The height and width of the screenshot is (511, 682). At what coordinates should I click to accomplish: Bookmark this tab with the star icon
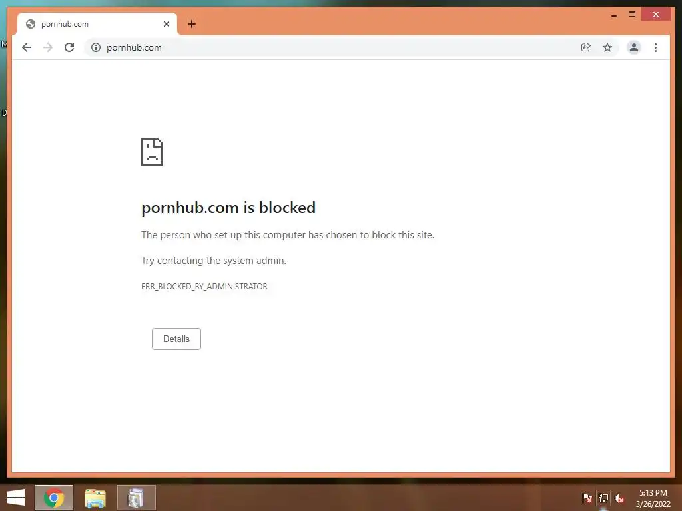coord(607,47)
